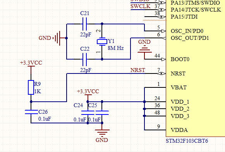The width and height of the screenshot is (225, 152).
Task: Click pin number 37 at SWCLK
Action: [x=157, y=6]
